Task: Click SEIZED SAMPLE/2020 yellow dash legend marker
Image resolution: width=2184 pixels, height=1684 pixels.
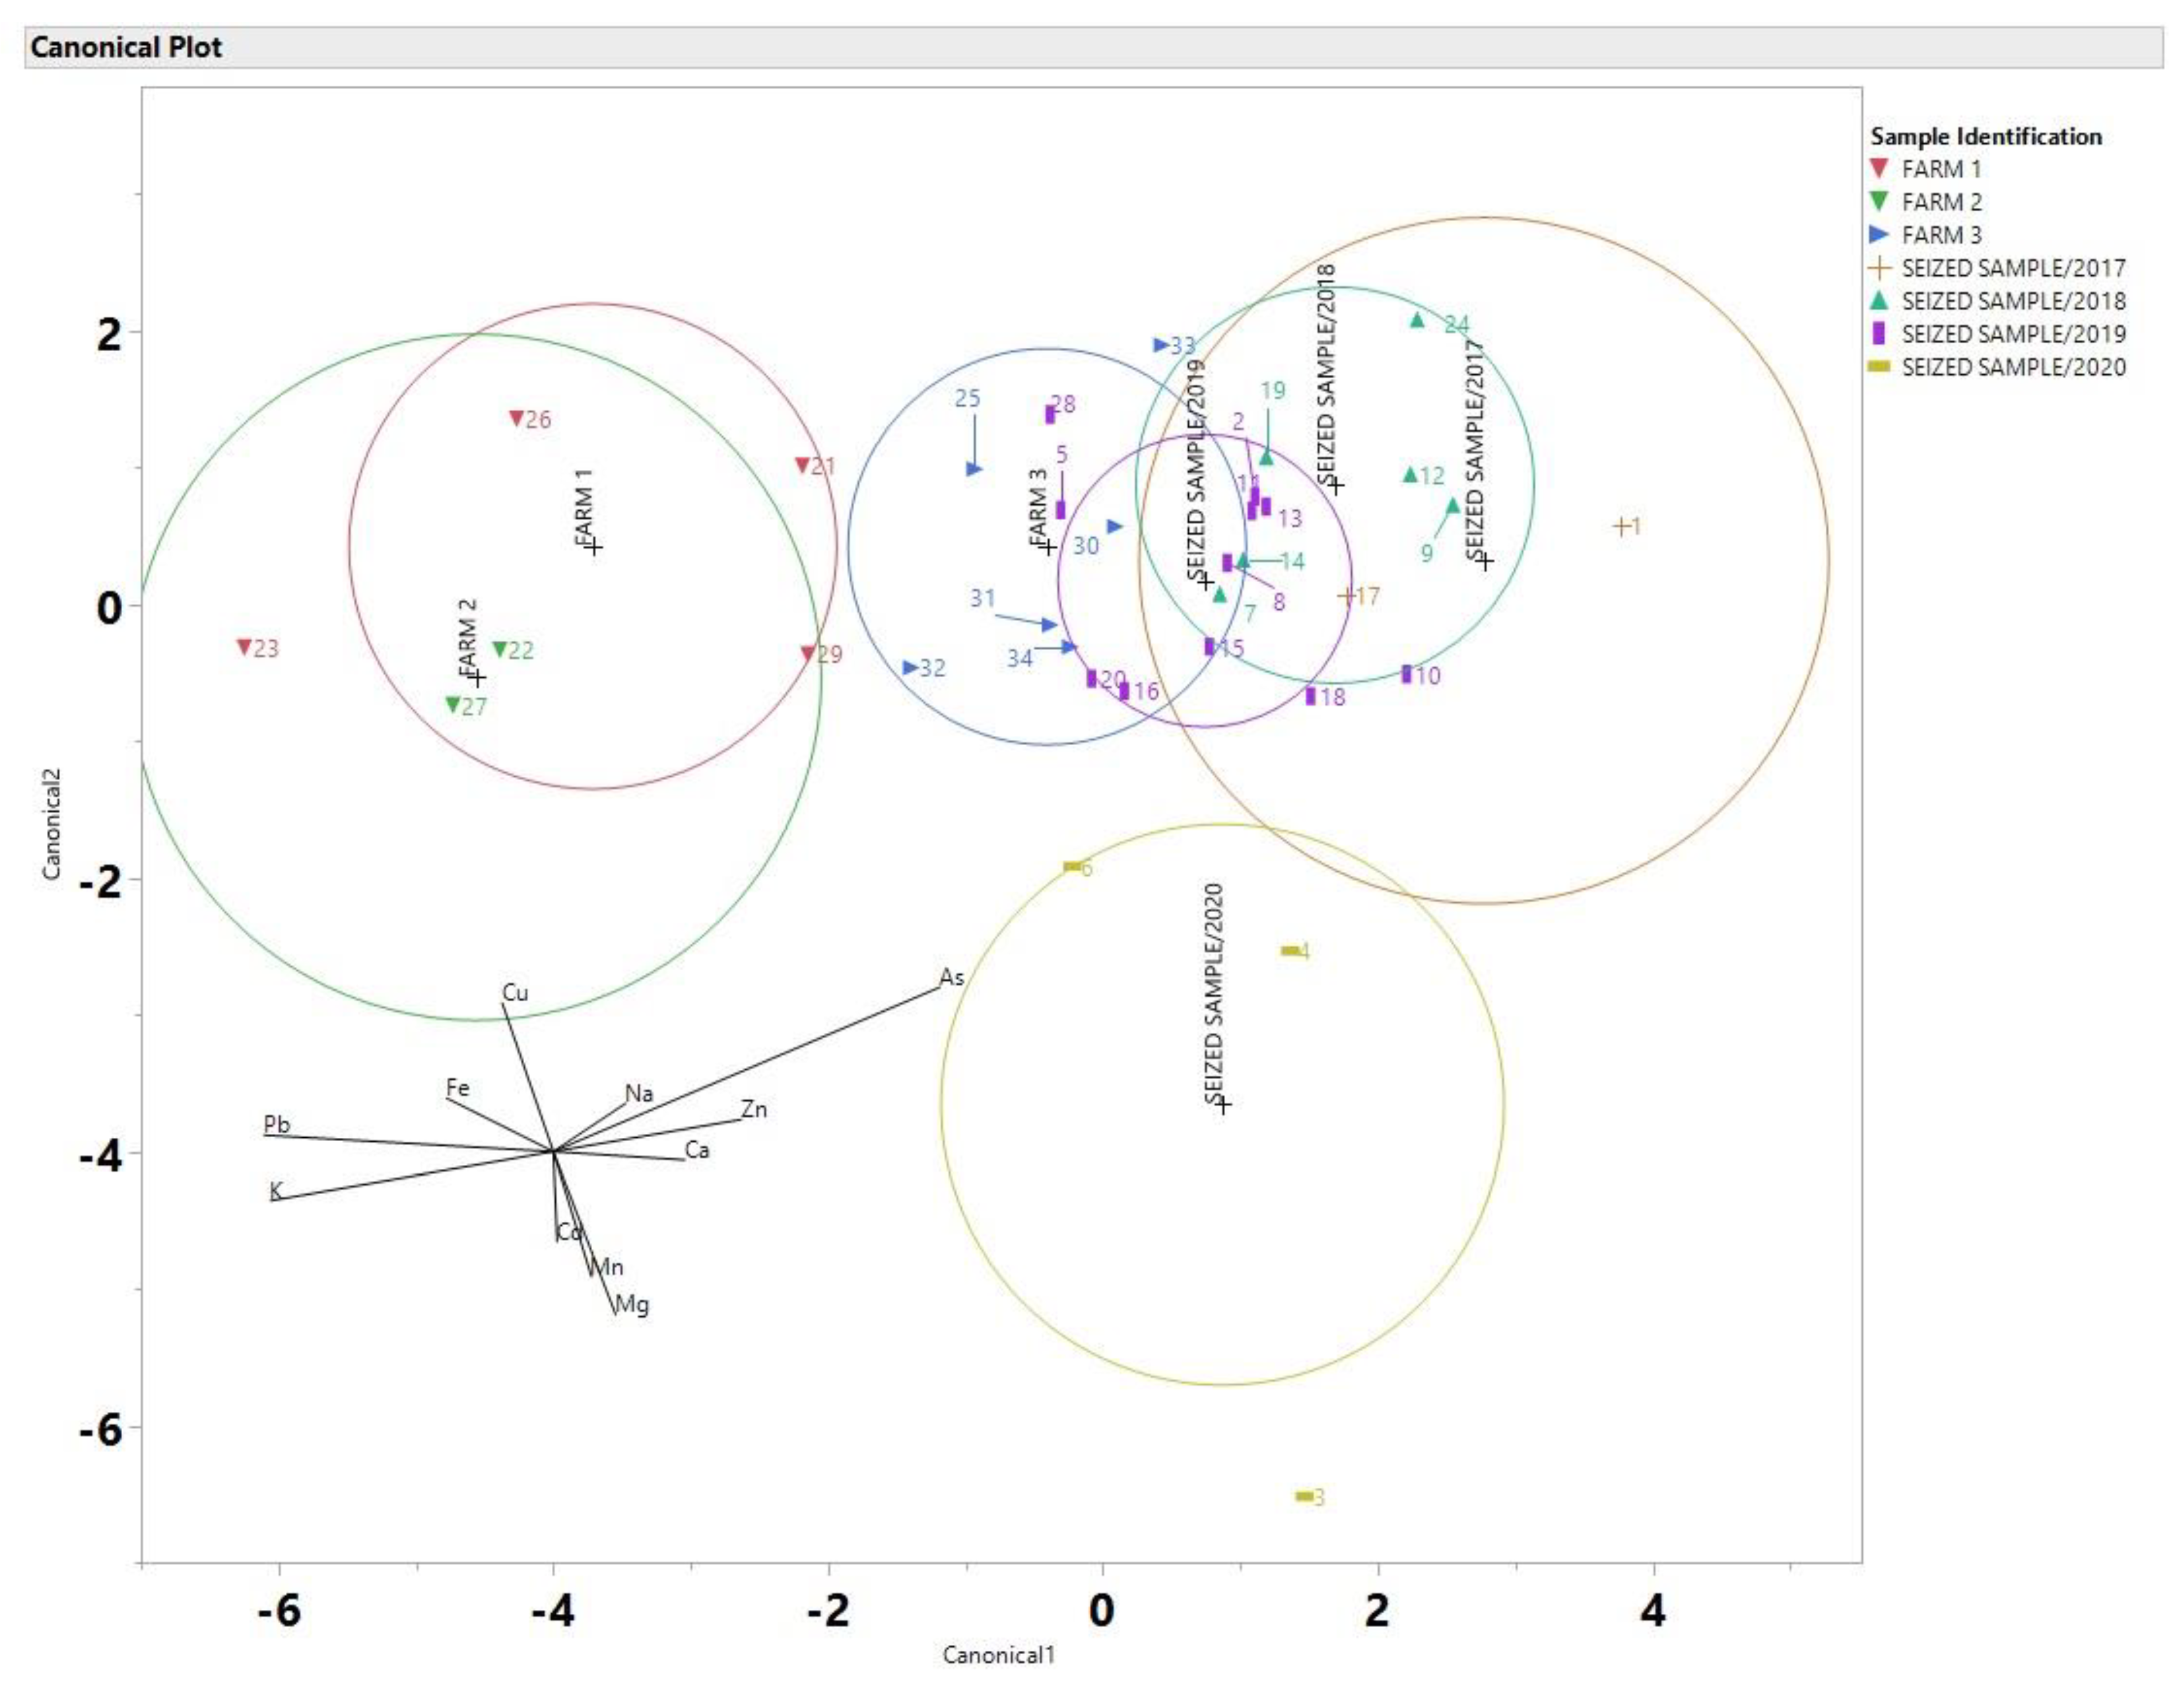Action: [x=1879, y=366]
